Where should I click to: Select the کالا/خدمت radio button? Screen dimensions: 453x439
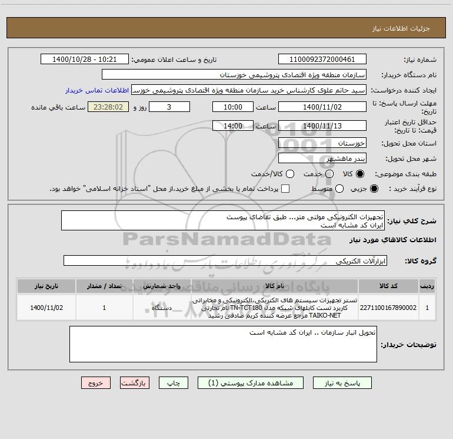pos(290,174)
